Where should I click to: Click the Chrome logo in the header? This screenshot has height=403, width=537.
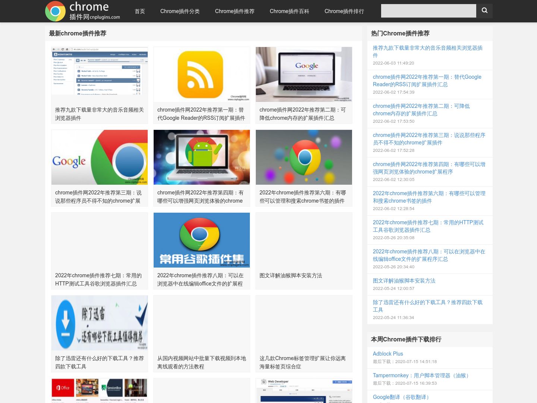pos(82,11)
